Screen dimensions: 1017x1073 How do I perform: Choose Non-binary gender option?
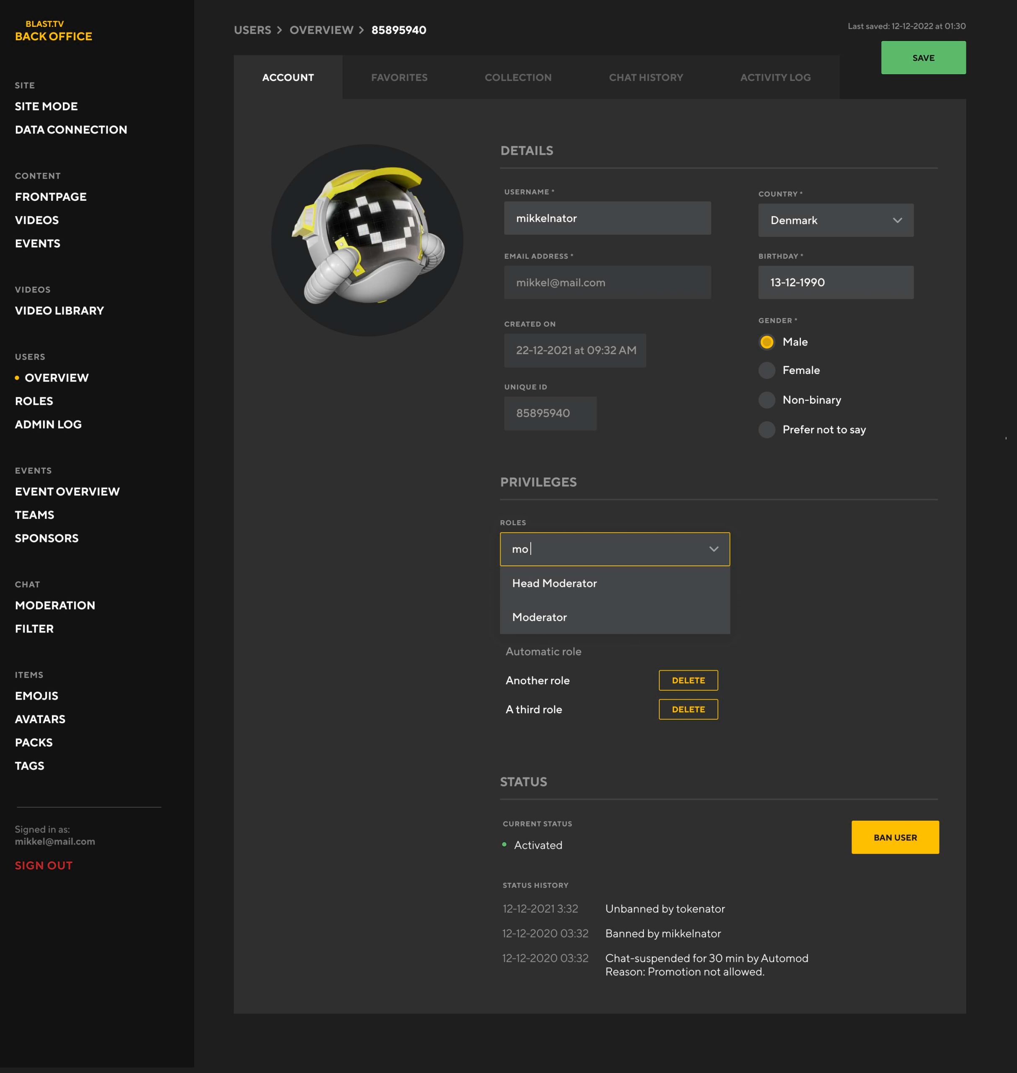pyautogui.click(x=767, y=400)
